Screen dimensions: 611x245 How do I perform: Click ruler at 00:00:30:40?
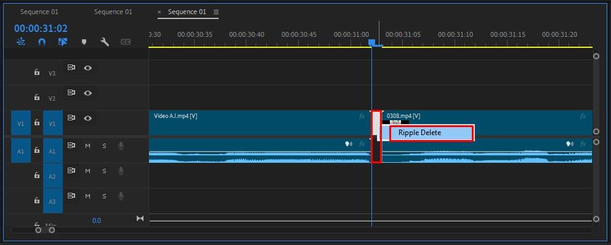(246, 34)
